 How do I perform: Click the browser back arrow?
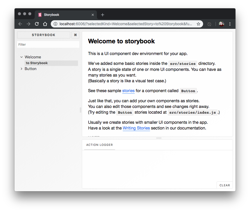(x=20, y=24)
